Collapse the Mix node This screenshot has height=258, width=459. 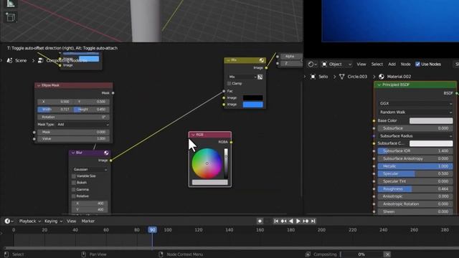tap(228, 60)
